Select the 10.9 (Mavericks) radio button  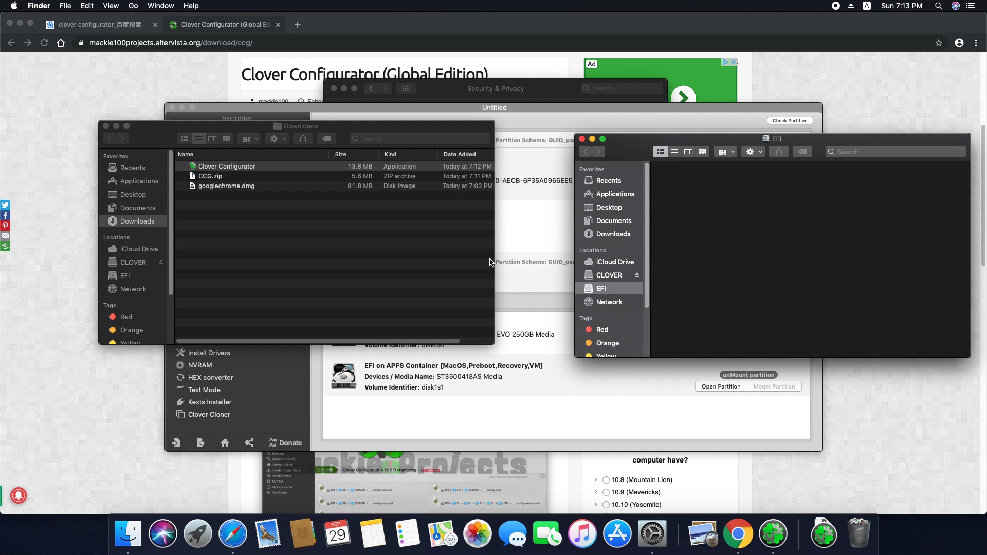[x=606, y=492]
